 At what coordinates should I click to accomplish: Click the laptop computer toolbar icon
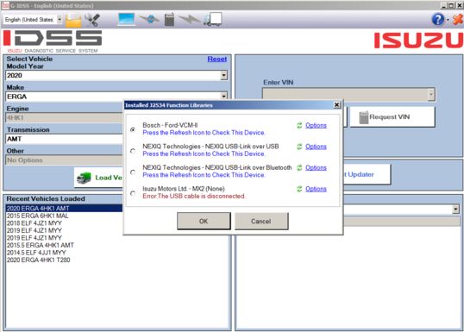pyautogui.click(x=127, y=20)
